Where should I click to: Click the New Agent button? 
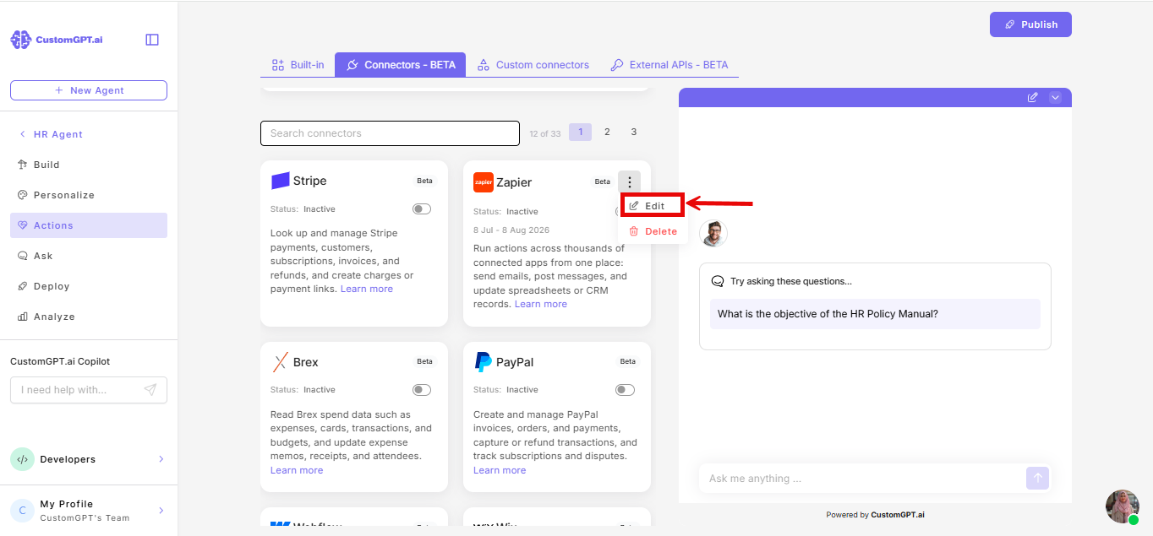click(x=89, y=90)
